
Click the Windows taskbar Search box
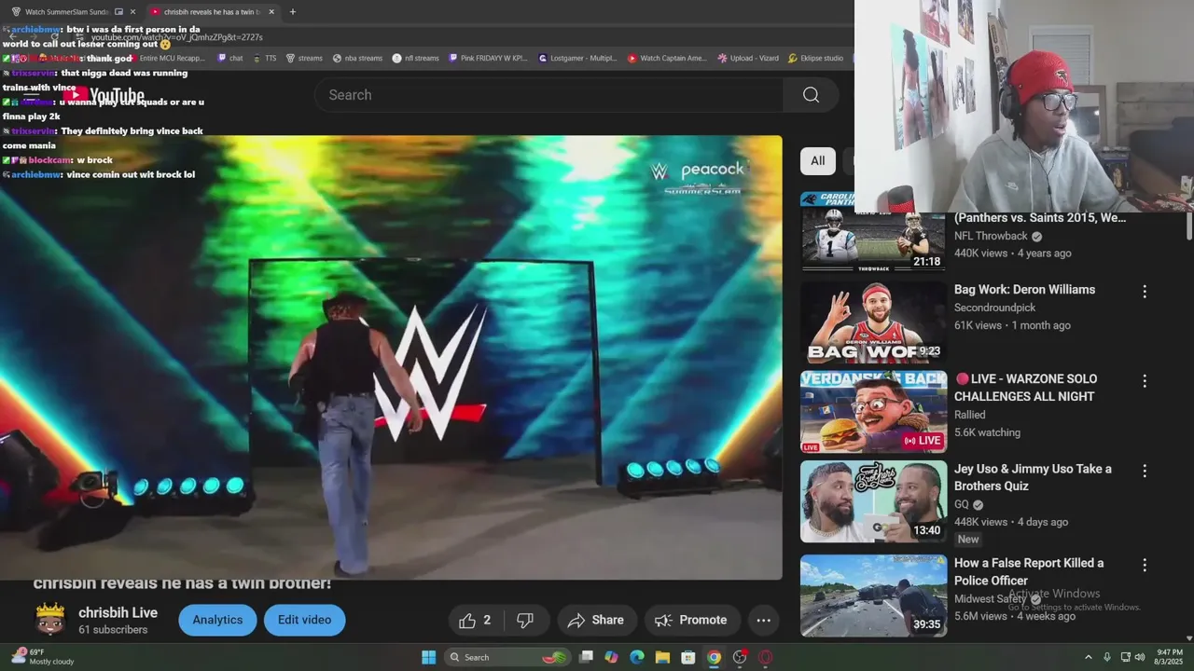(507, 657)
